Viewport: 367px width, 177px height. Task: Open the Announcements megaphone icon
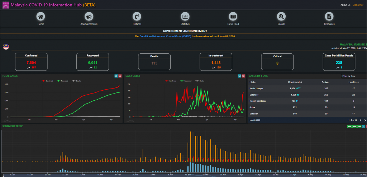click(x=89, y=16)
